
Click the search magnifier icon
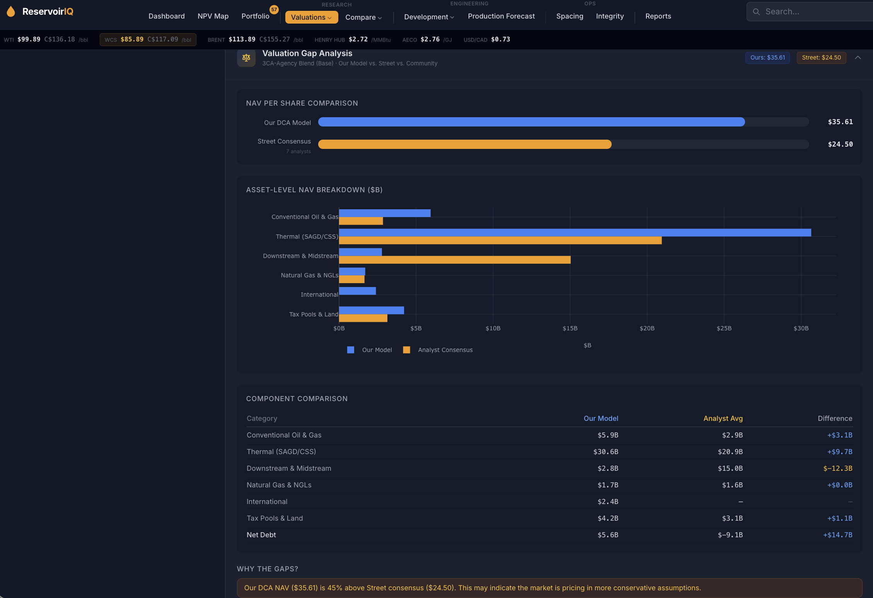[x=756, y=12]
